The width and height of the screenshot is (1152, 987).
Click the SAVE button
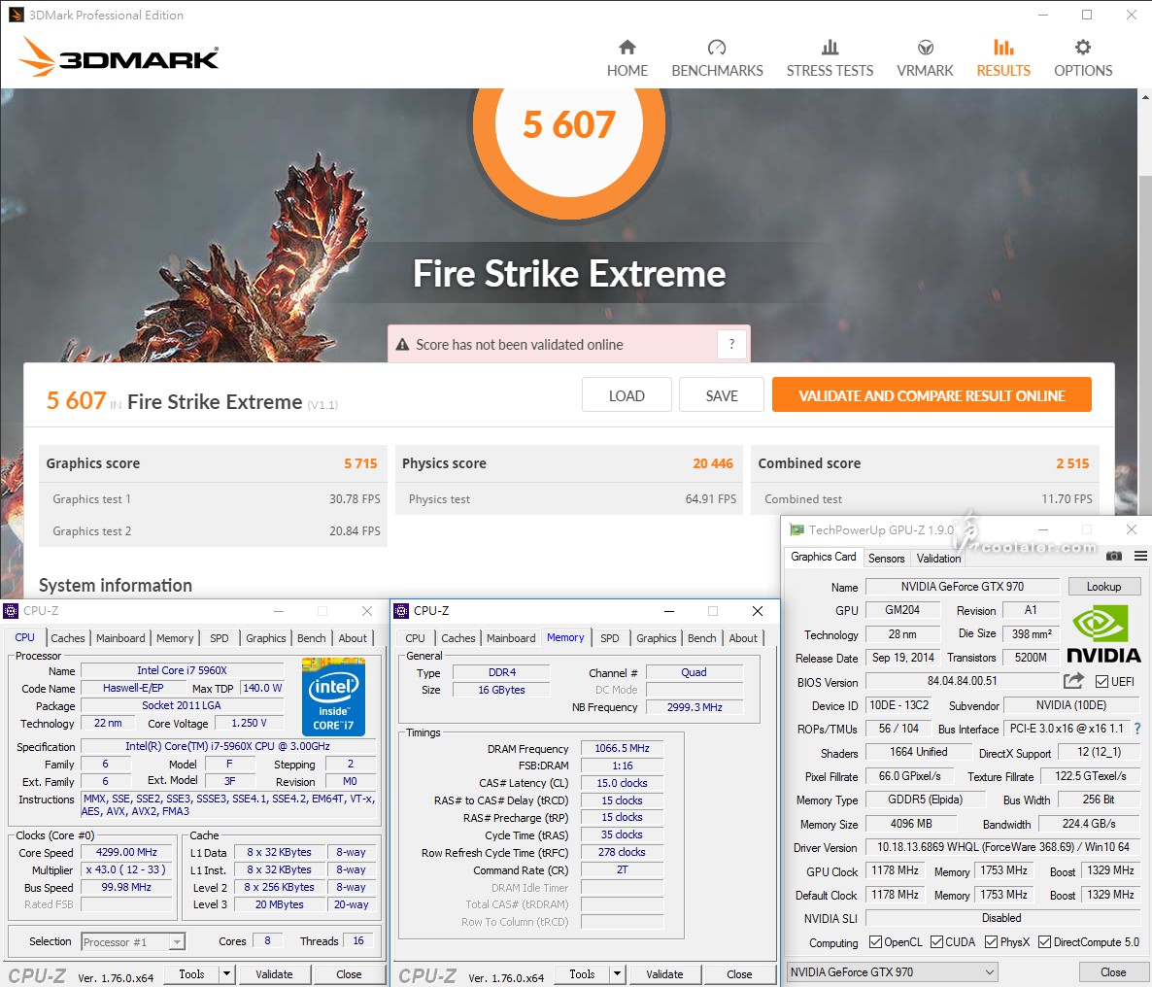(x=722, y=395)
